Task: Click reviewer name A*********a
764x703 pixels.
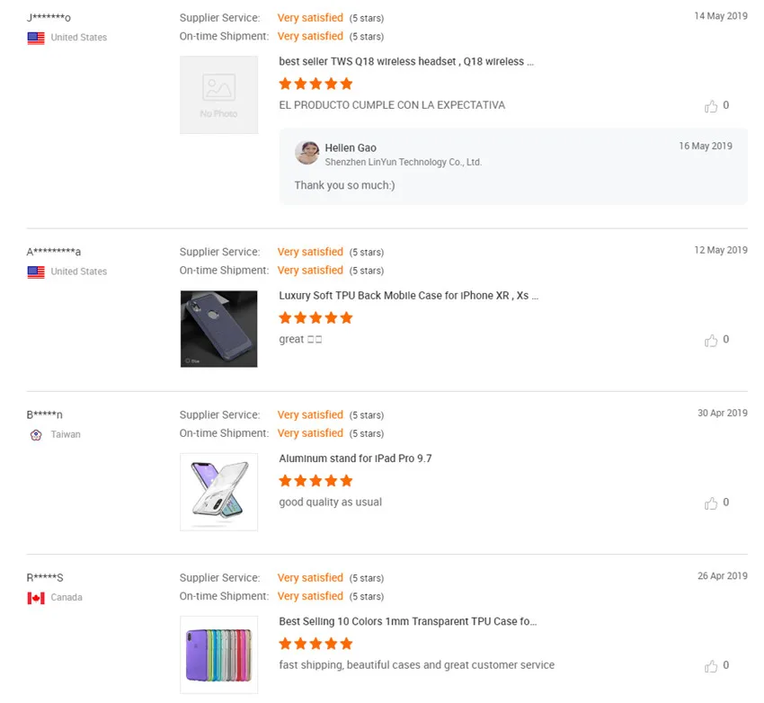Action: tap(54, 252)
